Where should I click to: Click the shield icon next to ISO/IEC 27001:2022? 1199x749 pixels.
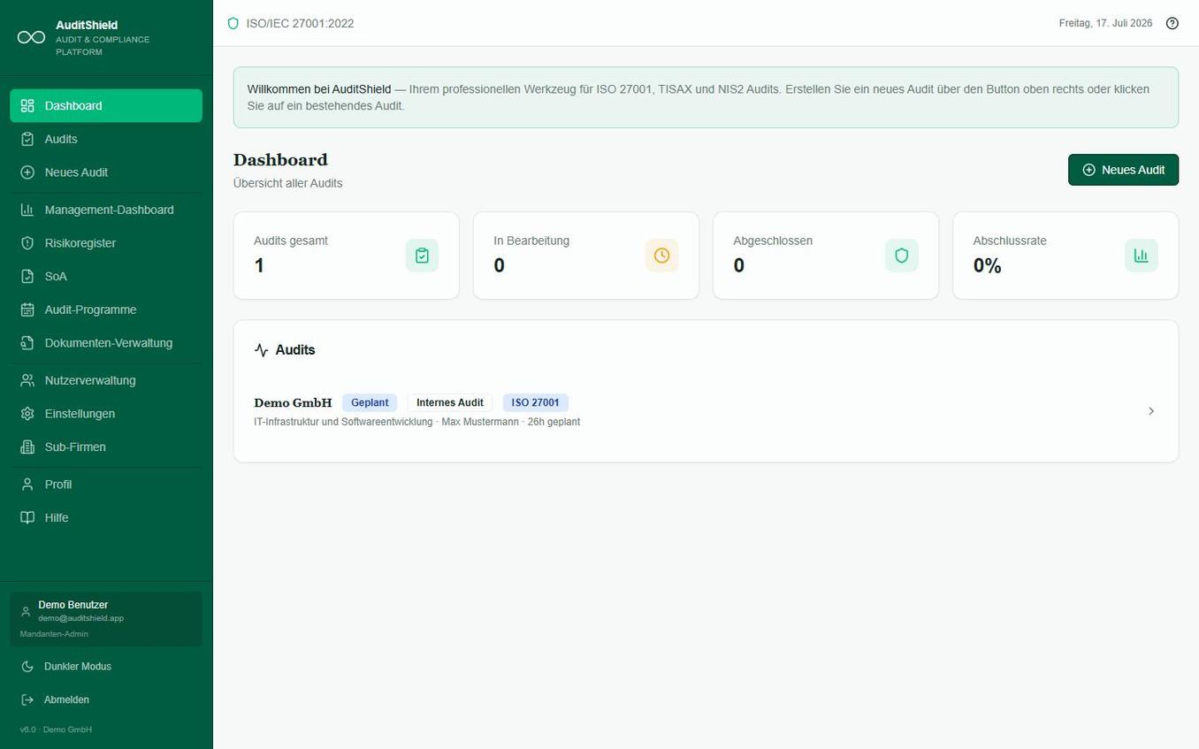pyautogui.click(x=233, y=23)
